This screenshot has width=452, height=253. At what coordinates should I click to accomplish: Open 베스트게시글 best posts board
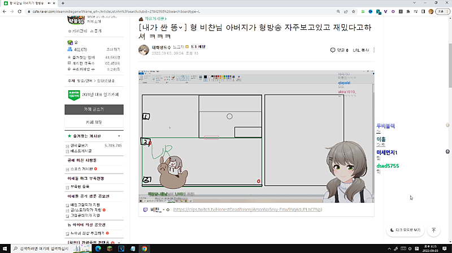[81, 151]
